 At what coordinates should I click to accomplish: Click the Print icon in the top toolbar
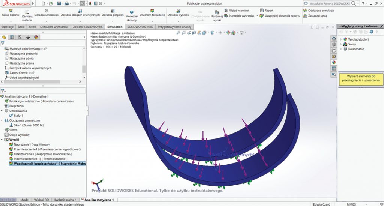67,3
